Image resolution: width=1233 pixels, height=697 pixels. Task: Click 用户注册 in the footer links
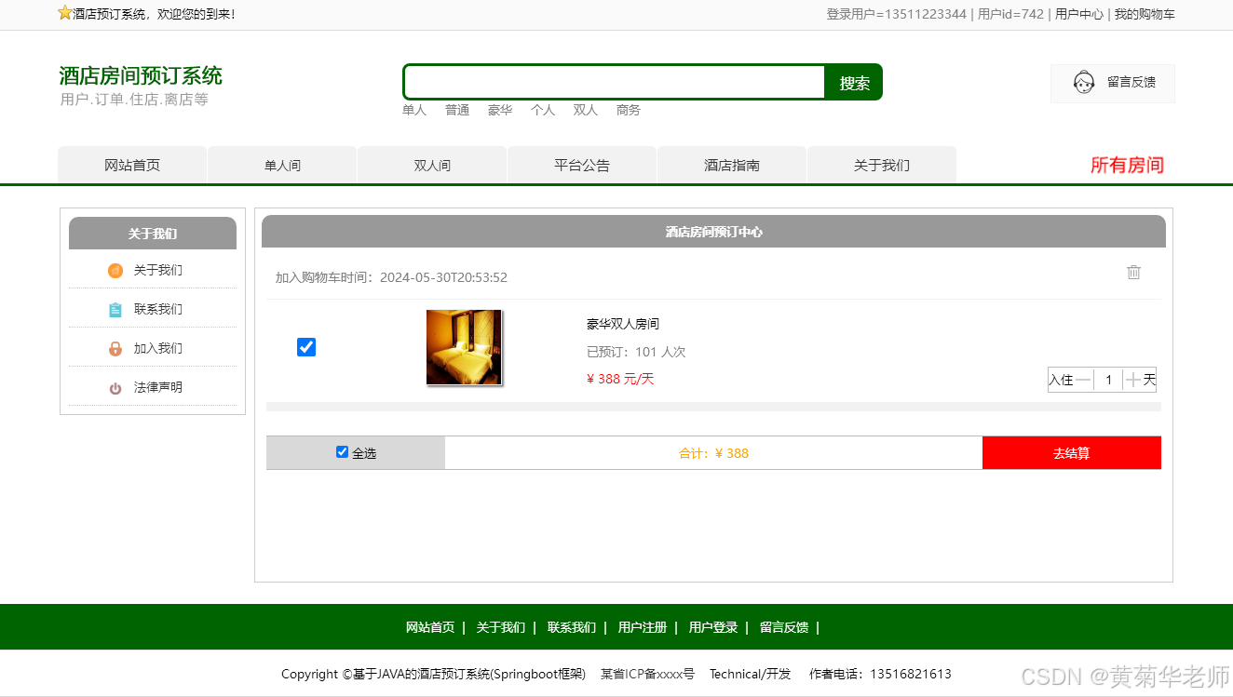tap(642, 627)
